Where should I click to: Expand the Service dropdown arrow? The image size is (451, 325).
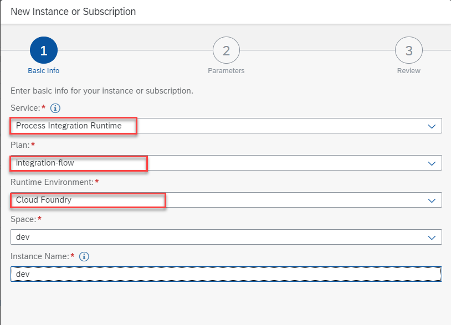[x=432, y=126]
